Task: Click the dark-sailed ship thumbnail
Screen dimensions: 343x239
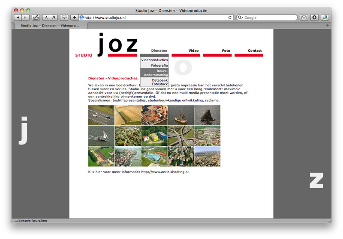Action: [x=208, y=115]
